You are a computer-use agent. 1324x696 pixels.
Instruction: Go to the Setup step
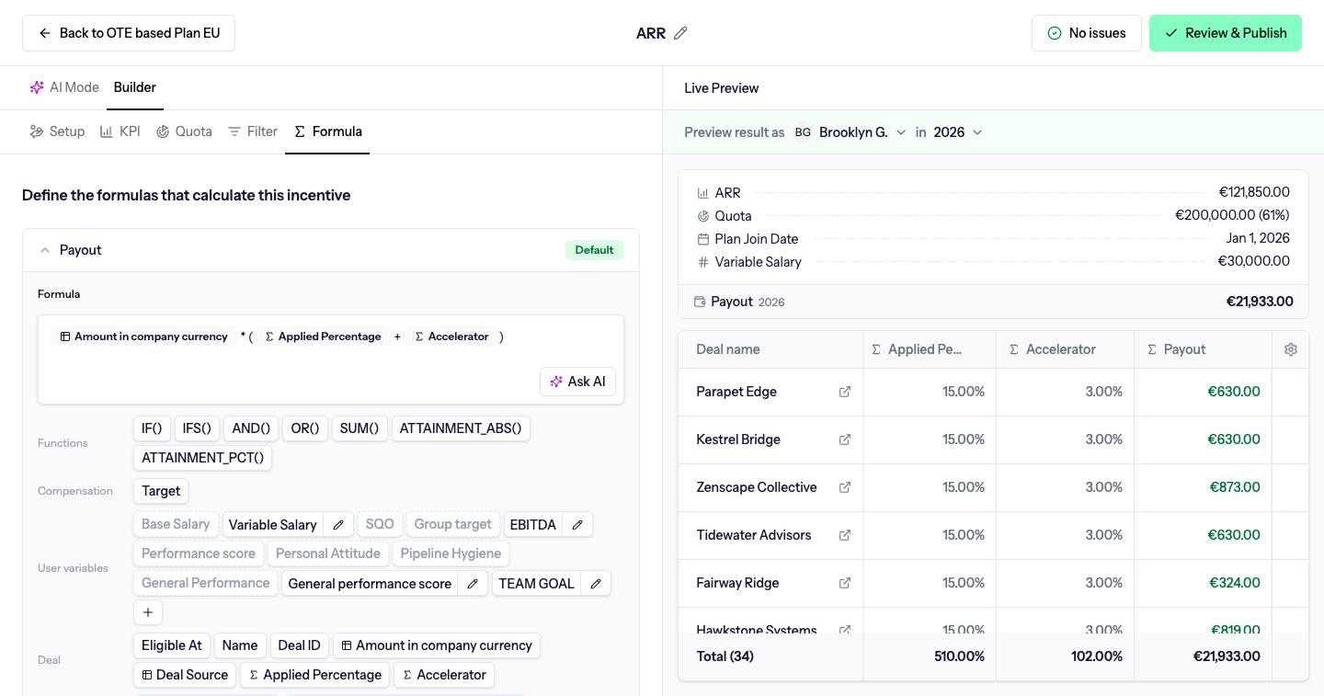[x=57, y=131]
